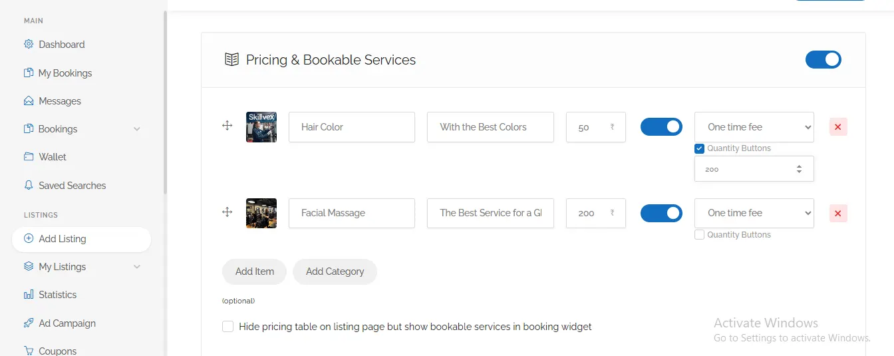Viewport: 894px width, 356px height.
Task: Expand the Bookings sidebar submenu
Action: (137, 129)
